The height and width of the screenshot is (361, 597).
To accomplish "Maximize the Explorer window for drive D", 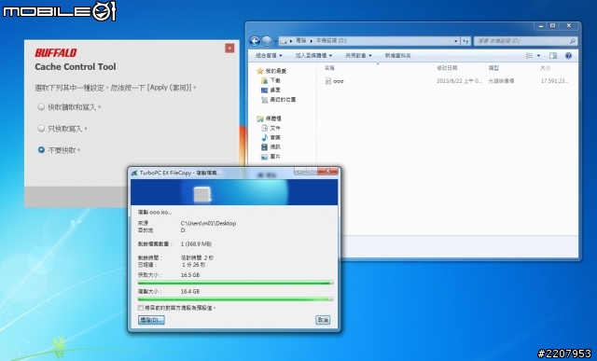I will [552, 26].
